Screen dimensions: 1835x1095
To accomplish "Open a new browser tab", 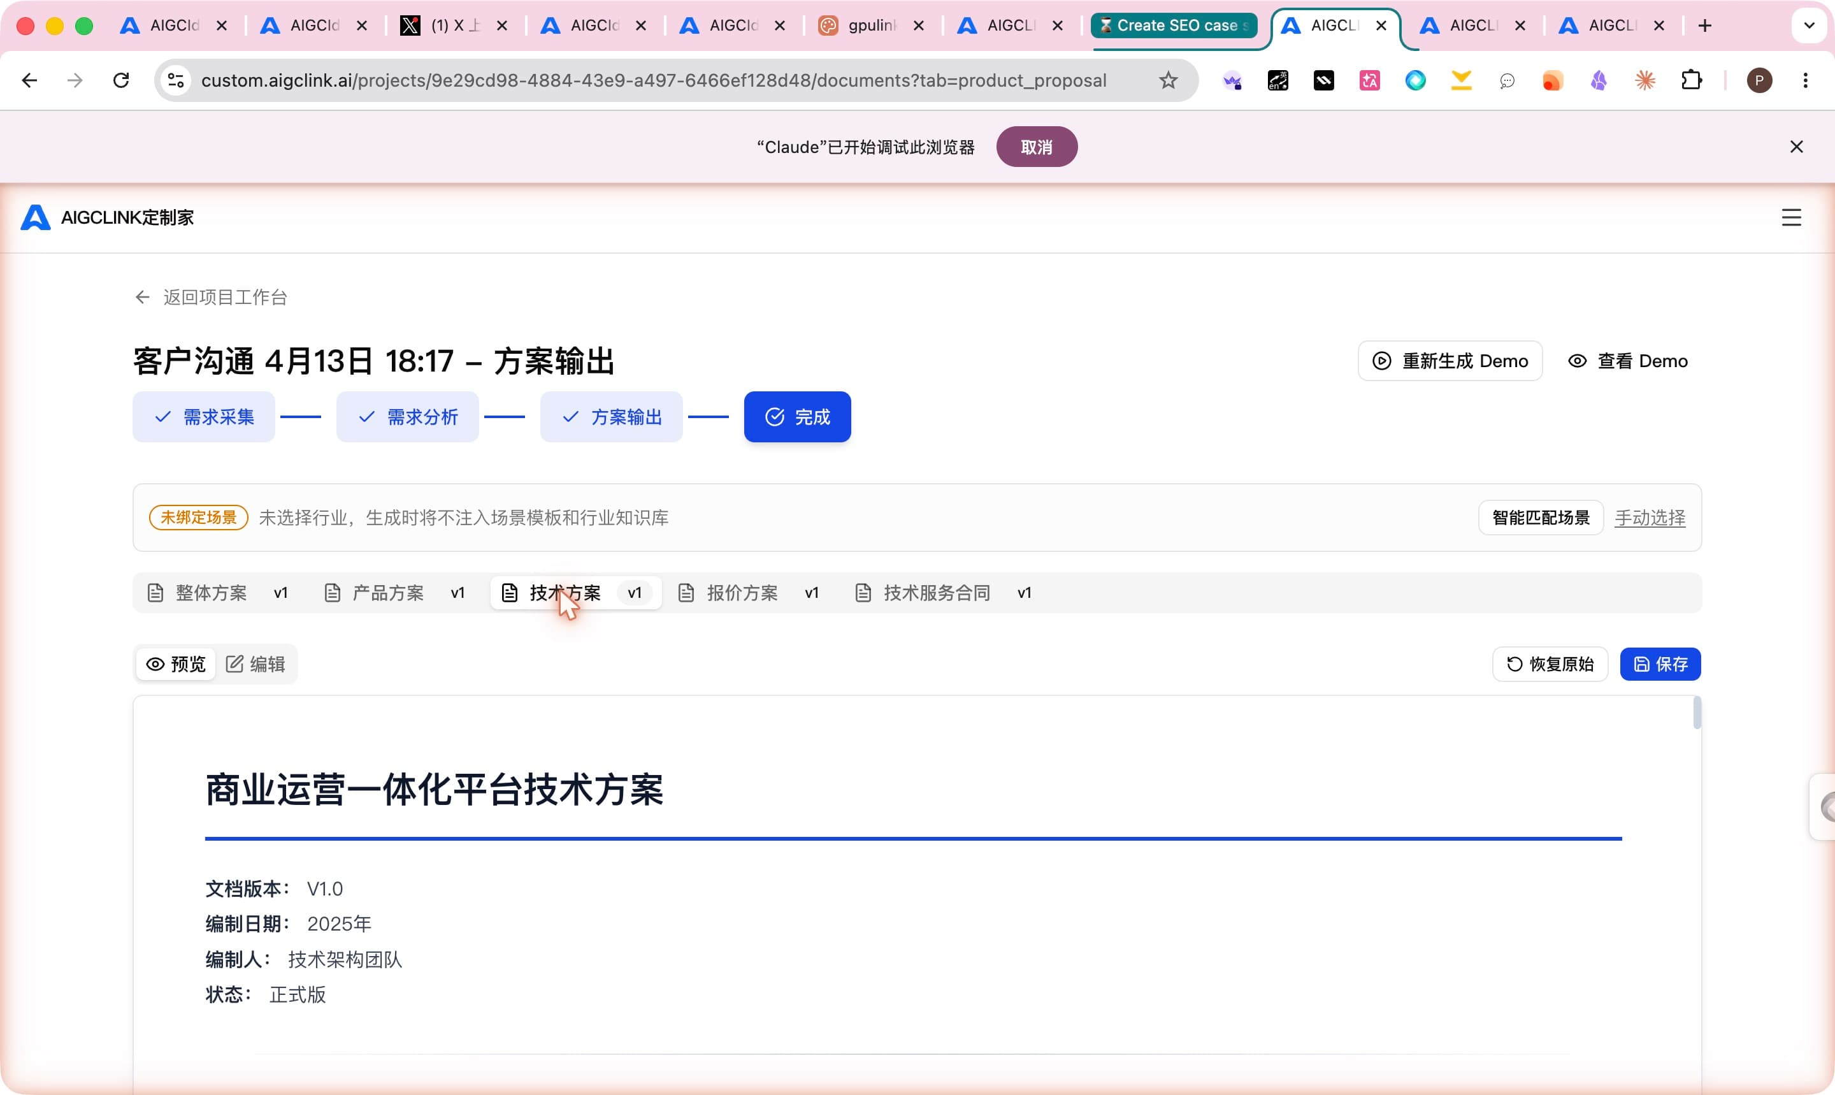I will (x=1704, y=26).
